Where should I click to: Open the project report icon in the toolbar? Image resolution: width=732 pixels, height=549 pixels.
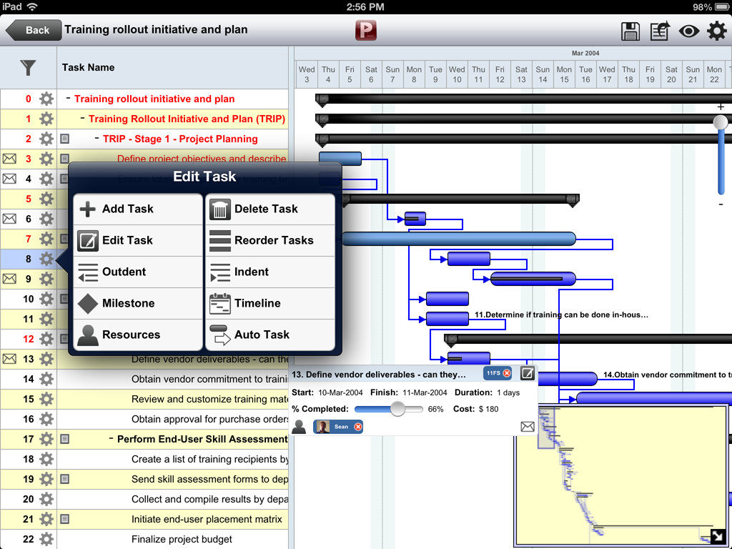tap(659, 30)
